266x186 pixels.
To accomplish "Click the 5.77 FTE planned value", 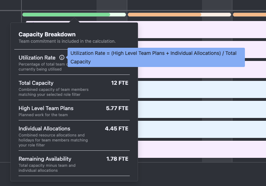I will [x=117, y=108].
